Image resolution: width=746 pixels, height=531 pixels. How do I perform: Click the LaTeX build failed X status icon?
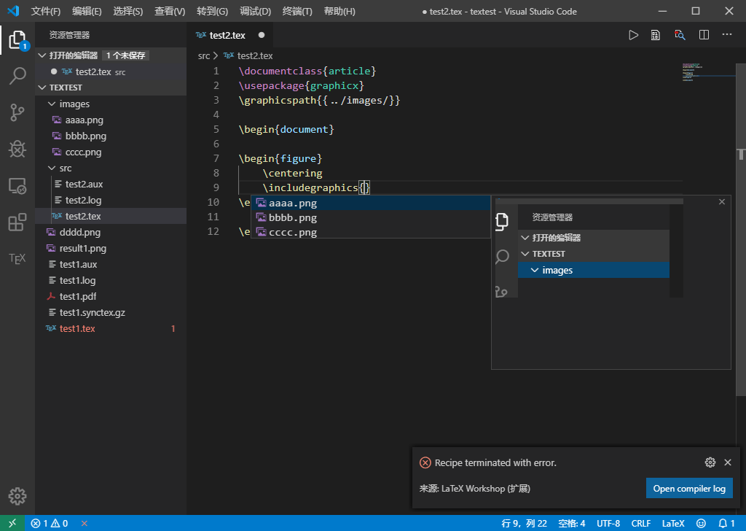[85, 524]
